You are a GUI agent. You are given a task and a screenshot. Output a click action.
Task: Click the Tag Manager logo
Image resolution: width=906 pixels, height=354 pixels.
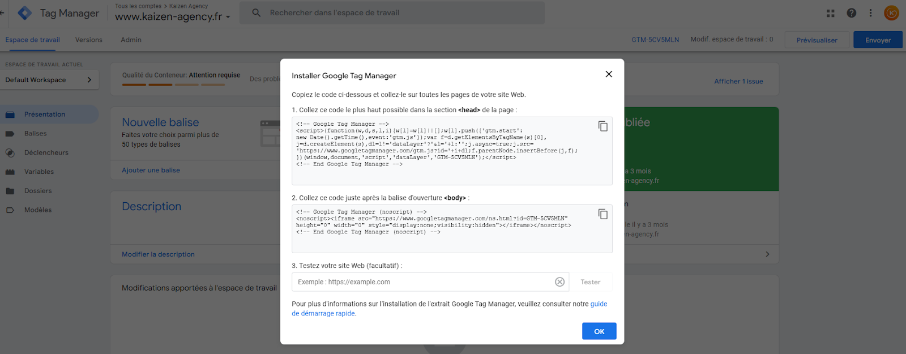click(x=25, y=13)
